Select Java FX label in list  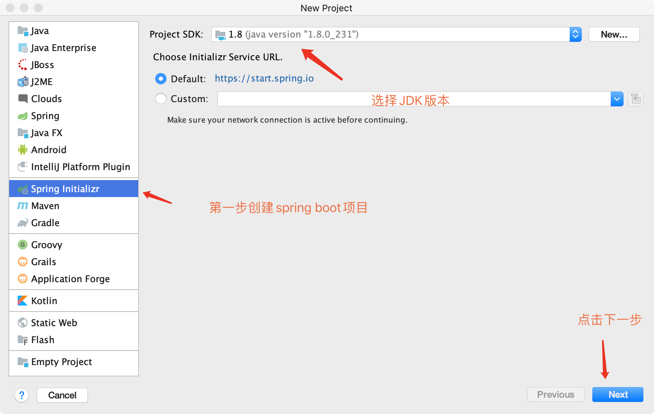tap(46, 133)
